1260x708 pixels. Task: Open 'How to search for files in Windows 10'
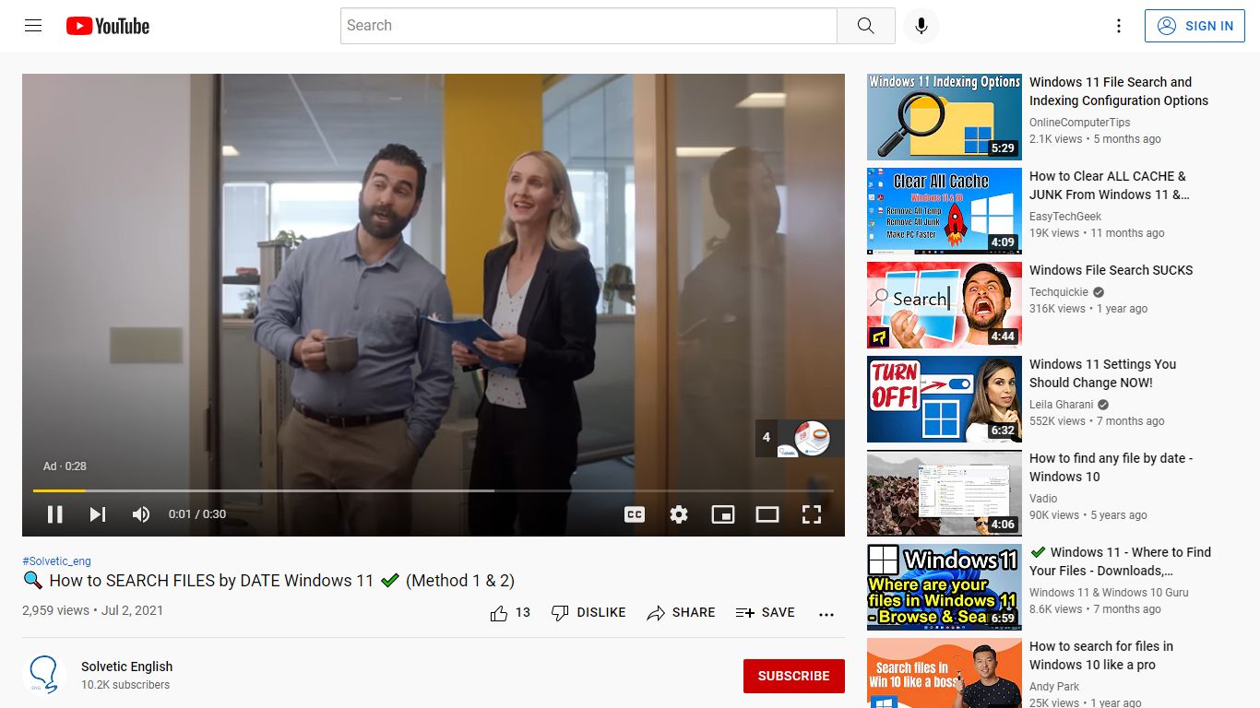[1101, 655]
